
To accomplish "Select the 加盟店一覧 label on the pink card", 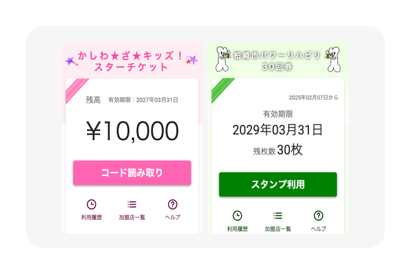I will (132, 217).
